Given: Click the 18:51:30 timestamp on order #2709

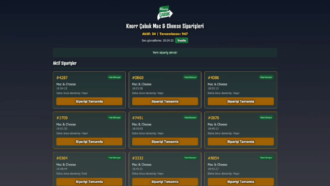Looking at the screenshot, I should (62, 128).
